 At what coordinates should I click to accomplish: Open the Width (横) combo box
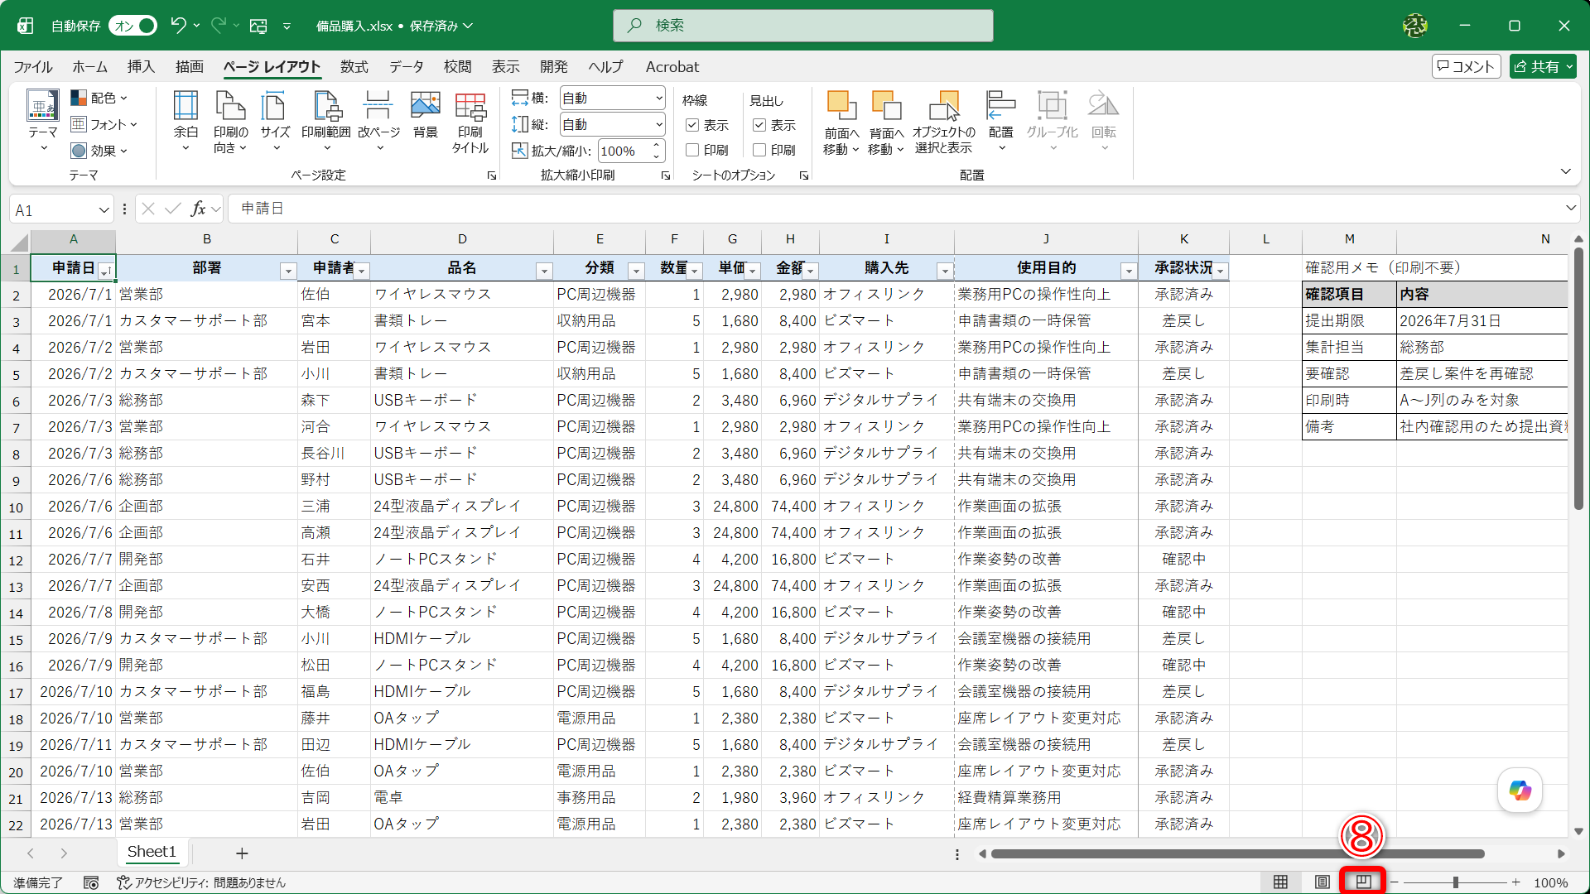pos(612,98)
